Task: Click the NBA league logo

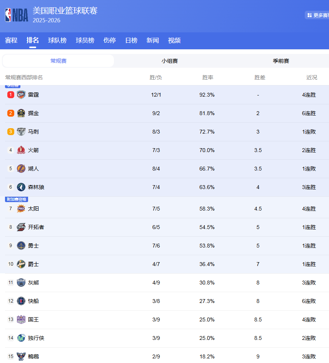Action: (17, 15)
